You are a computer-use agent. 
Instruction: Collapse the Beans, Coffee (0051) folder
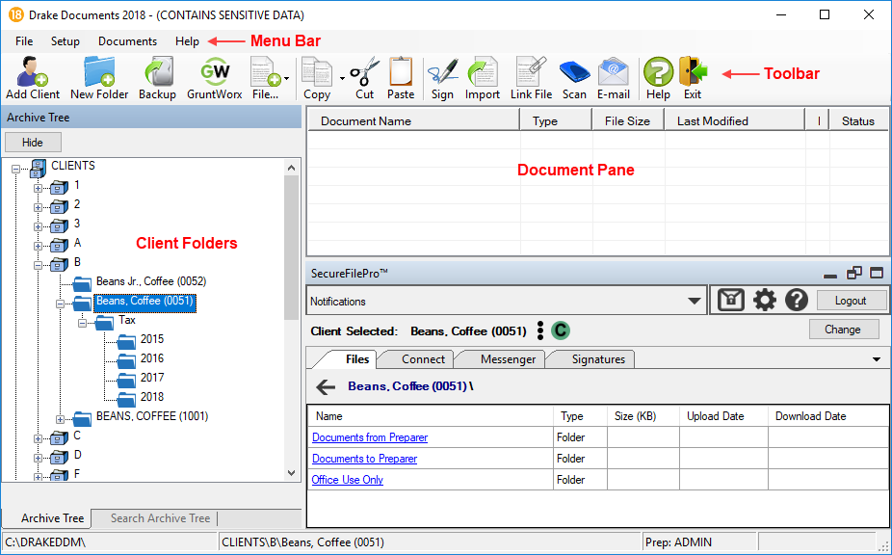tap(60, 304)
